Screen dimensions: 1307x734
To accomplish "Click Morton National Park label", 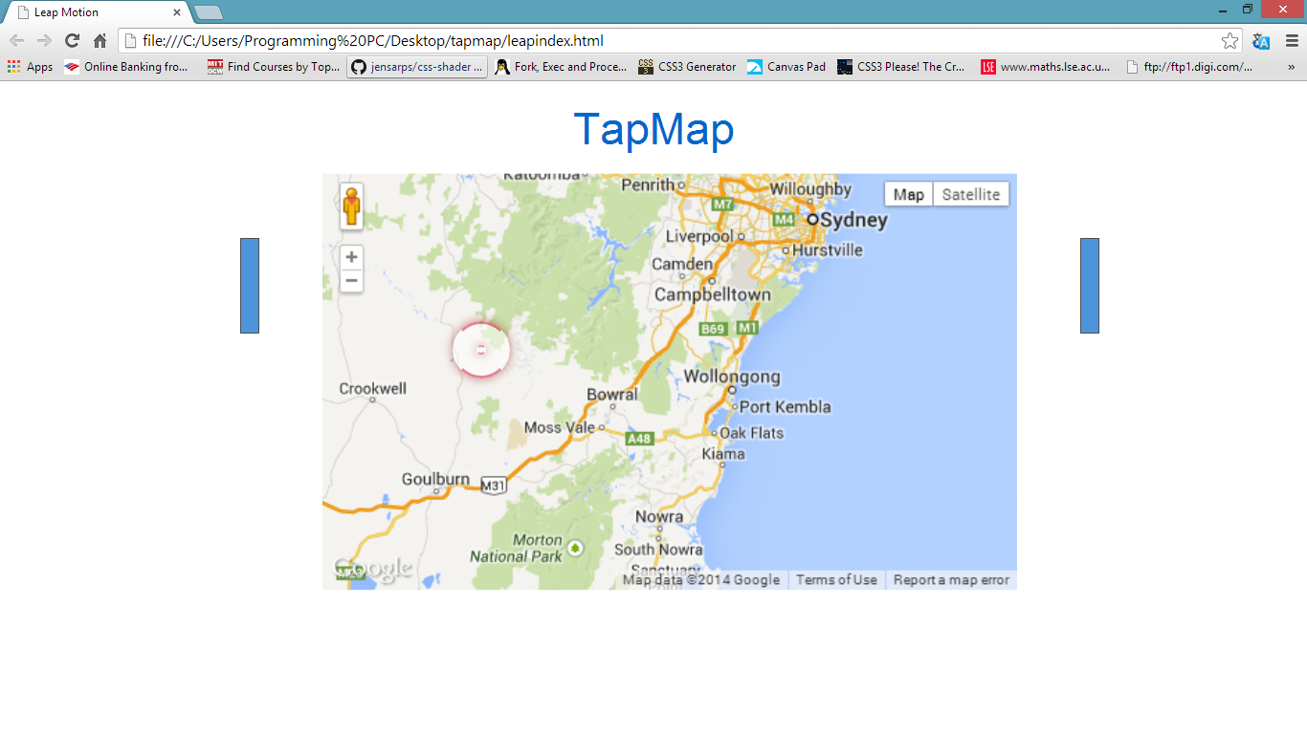I will point(517,548).
